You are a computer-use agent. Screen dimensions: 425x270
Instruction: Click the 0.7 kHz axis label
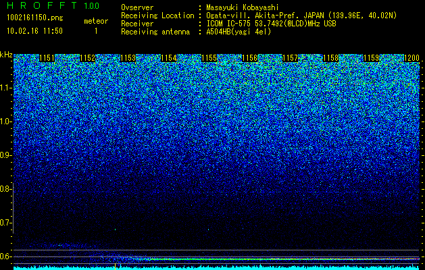coord(5,223)
